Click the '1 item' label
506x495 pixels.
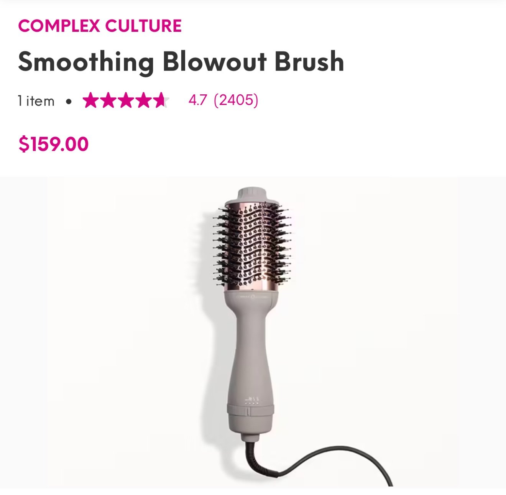[x=36, y=101]
